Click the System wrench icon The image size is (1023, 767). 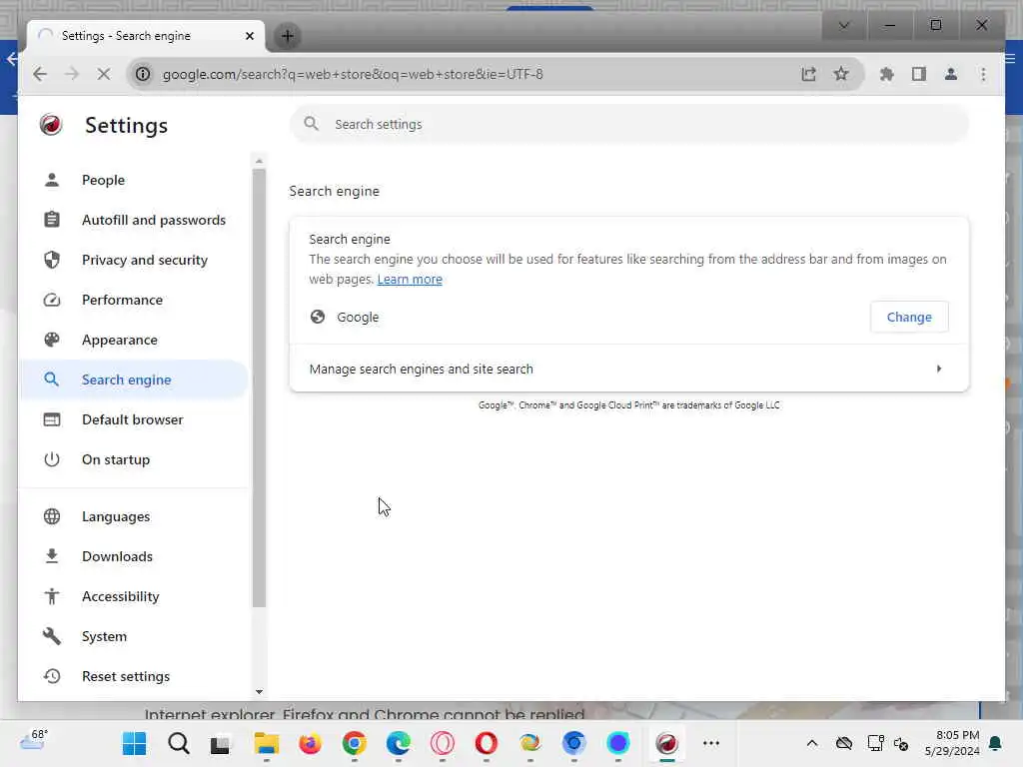click(x=52, y=636)
